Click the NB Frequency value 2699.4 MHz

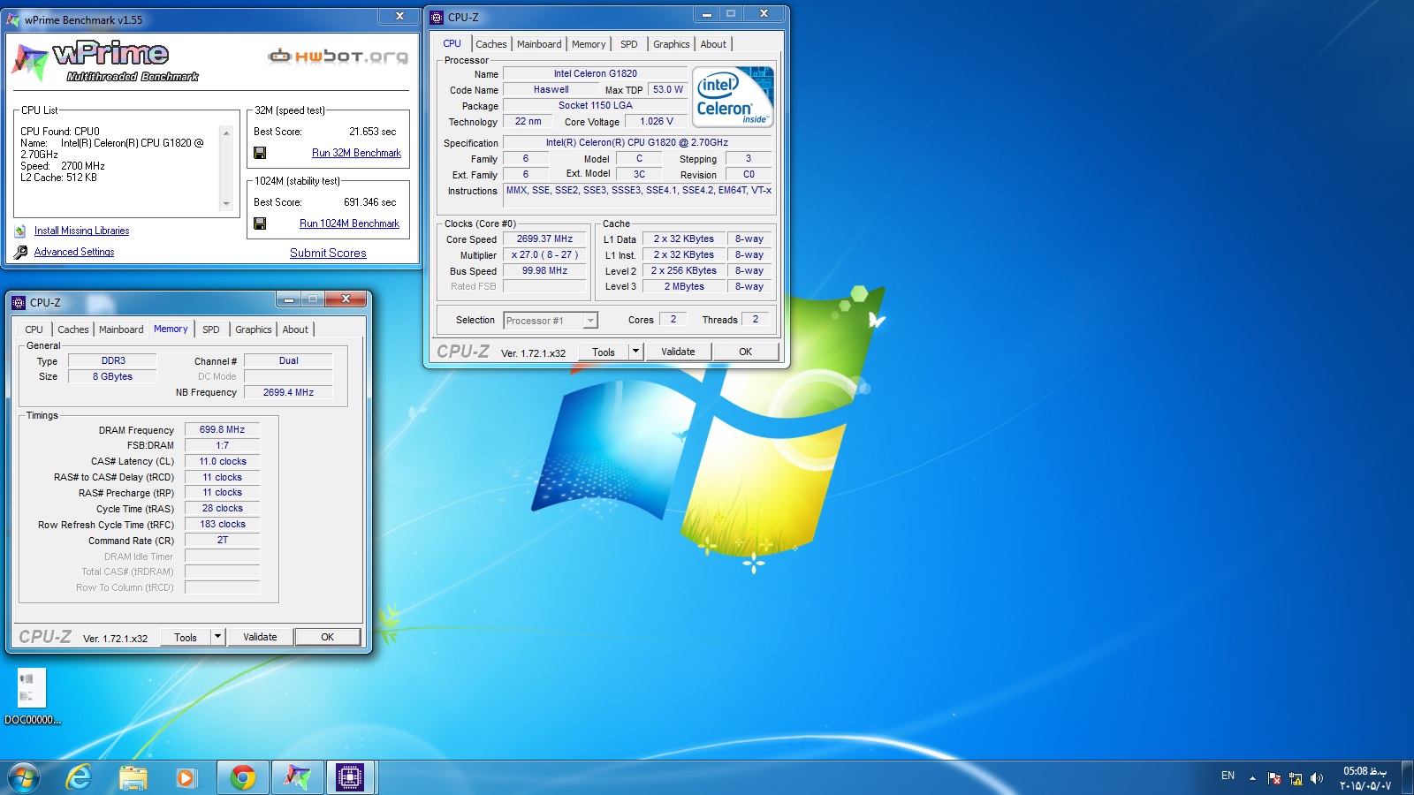[x=288, y=392]
